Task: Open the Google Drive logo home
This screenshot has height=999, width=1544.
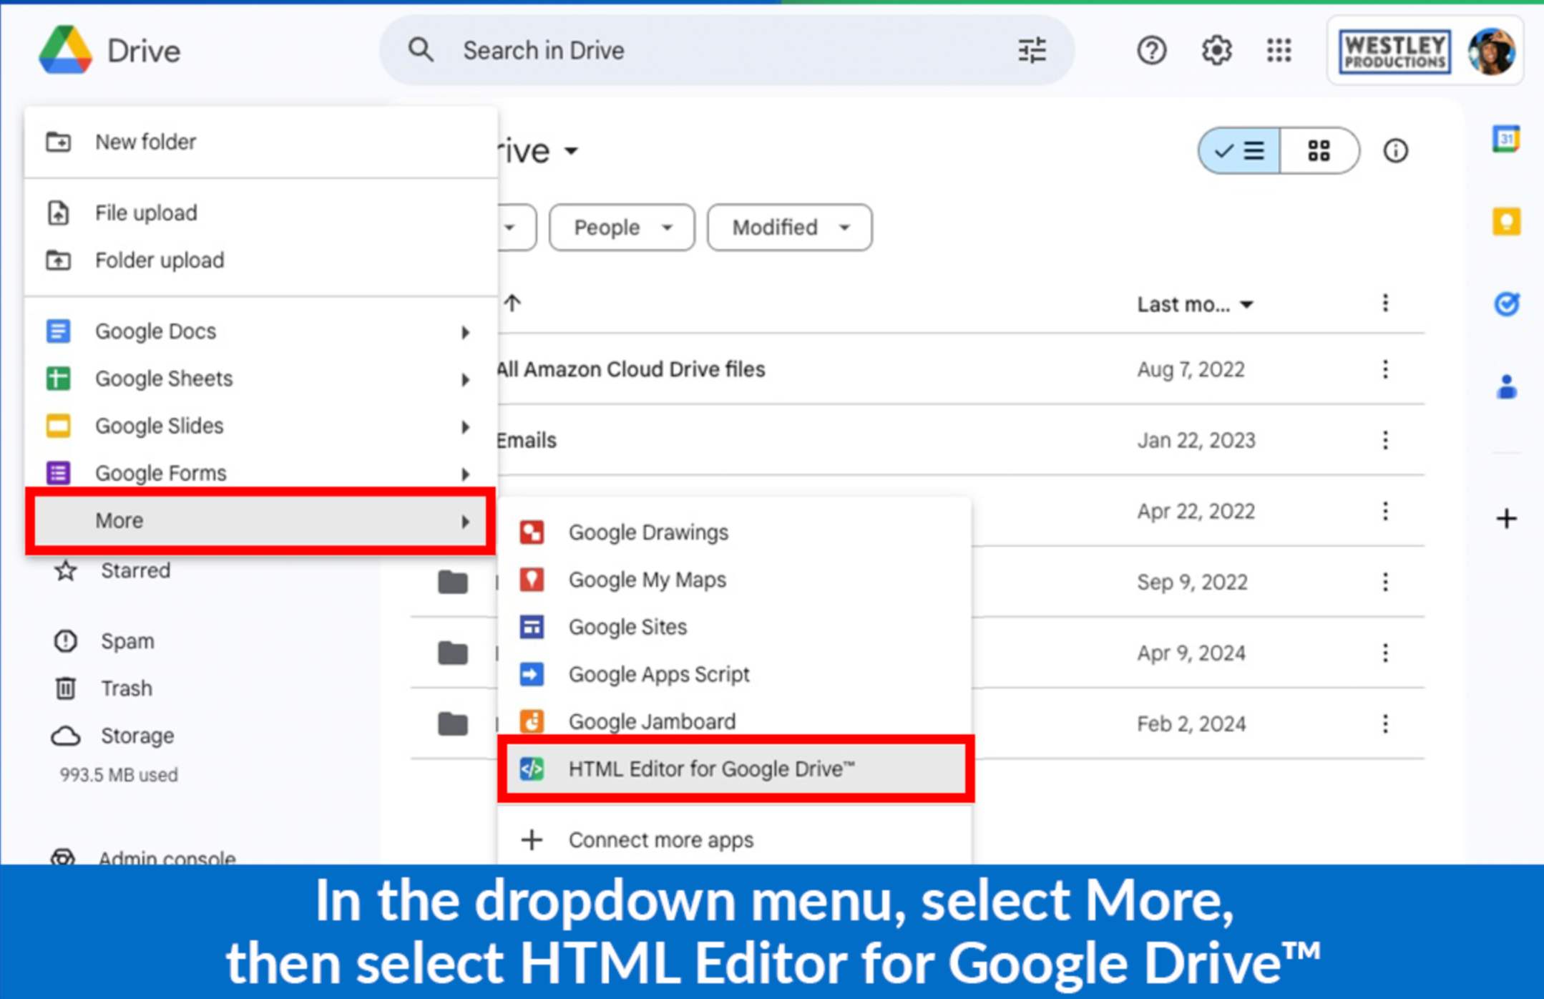Action: click(x=109, y=51)
